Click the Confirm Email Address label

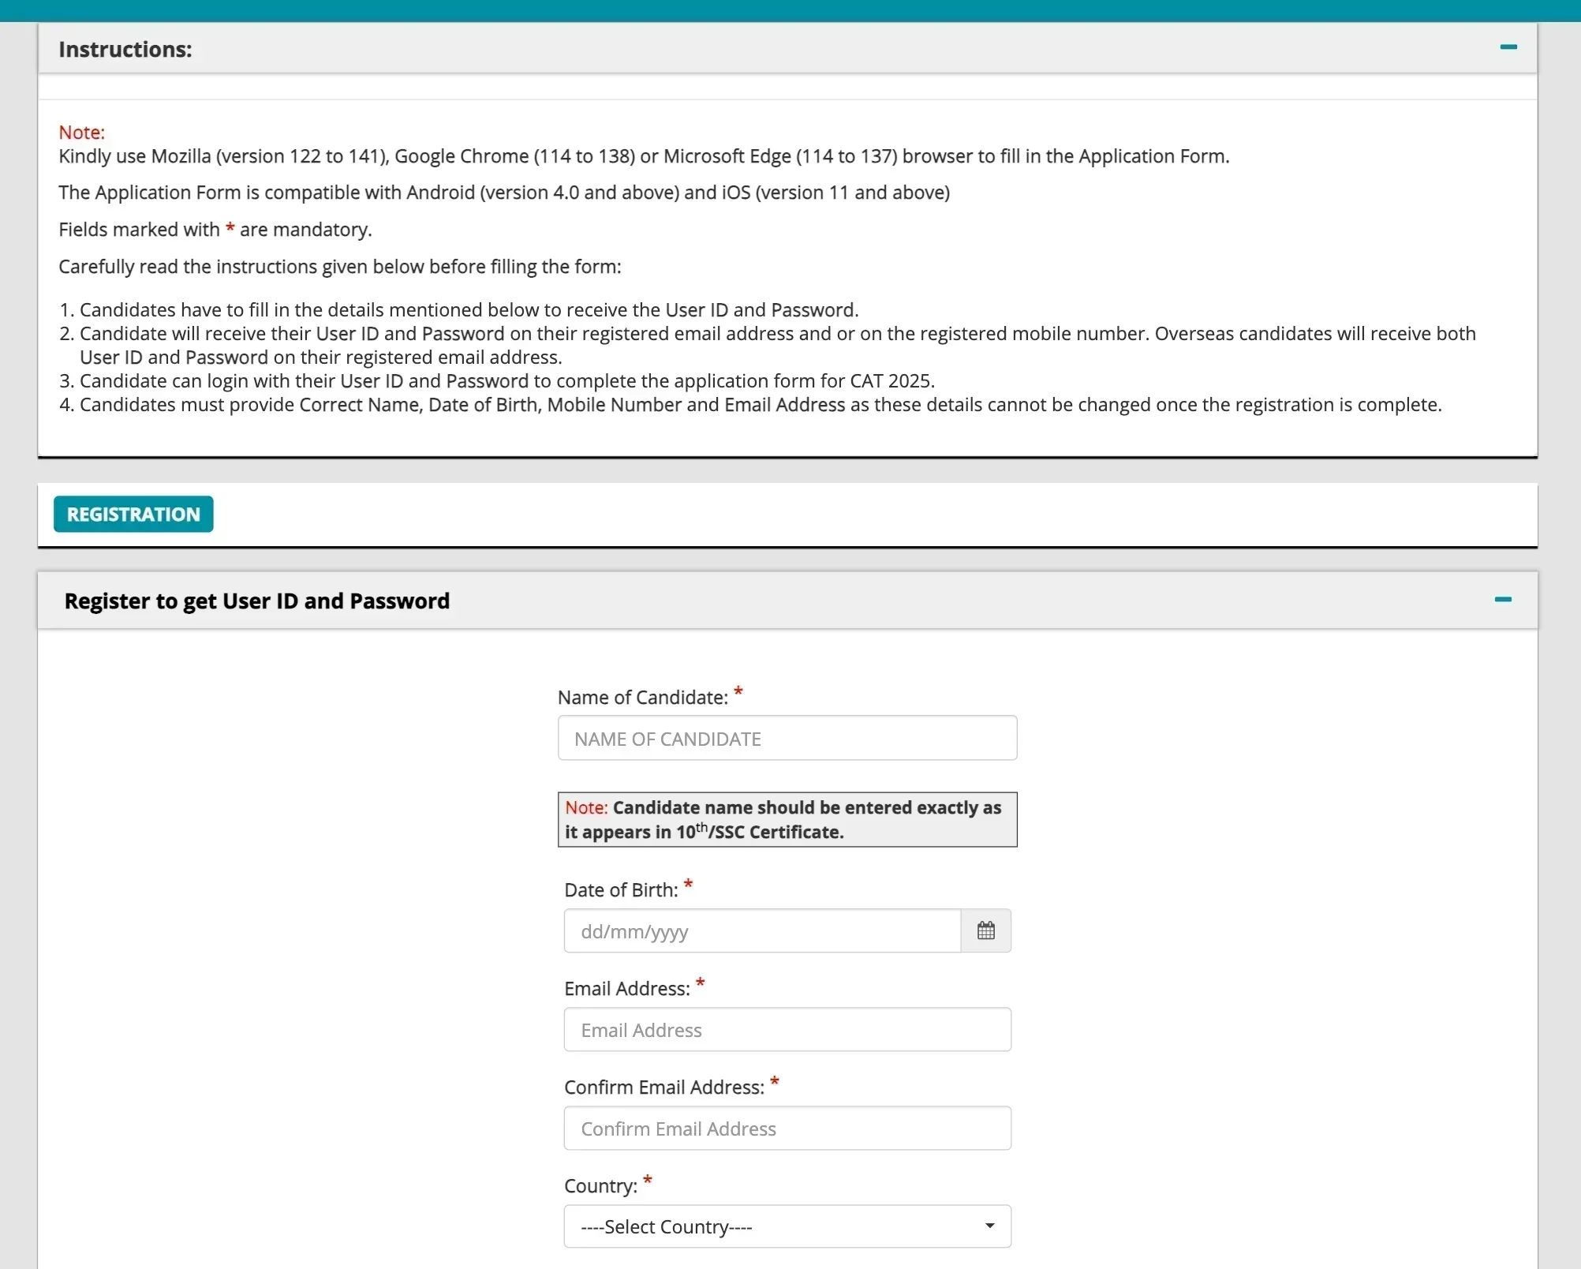pyautogui.click(x=663, y=1087)
